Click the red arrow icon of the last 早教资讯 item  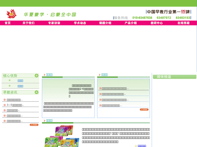(5, 121)
